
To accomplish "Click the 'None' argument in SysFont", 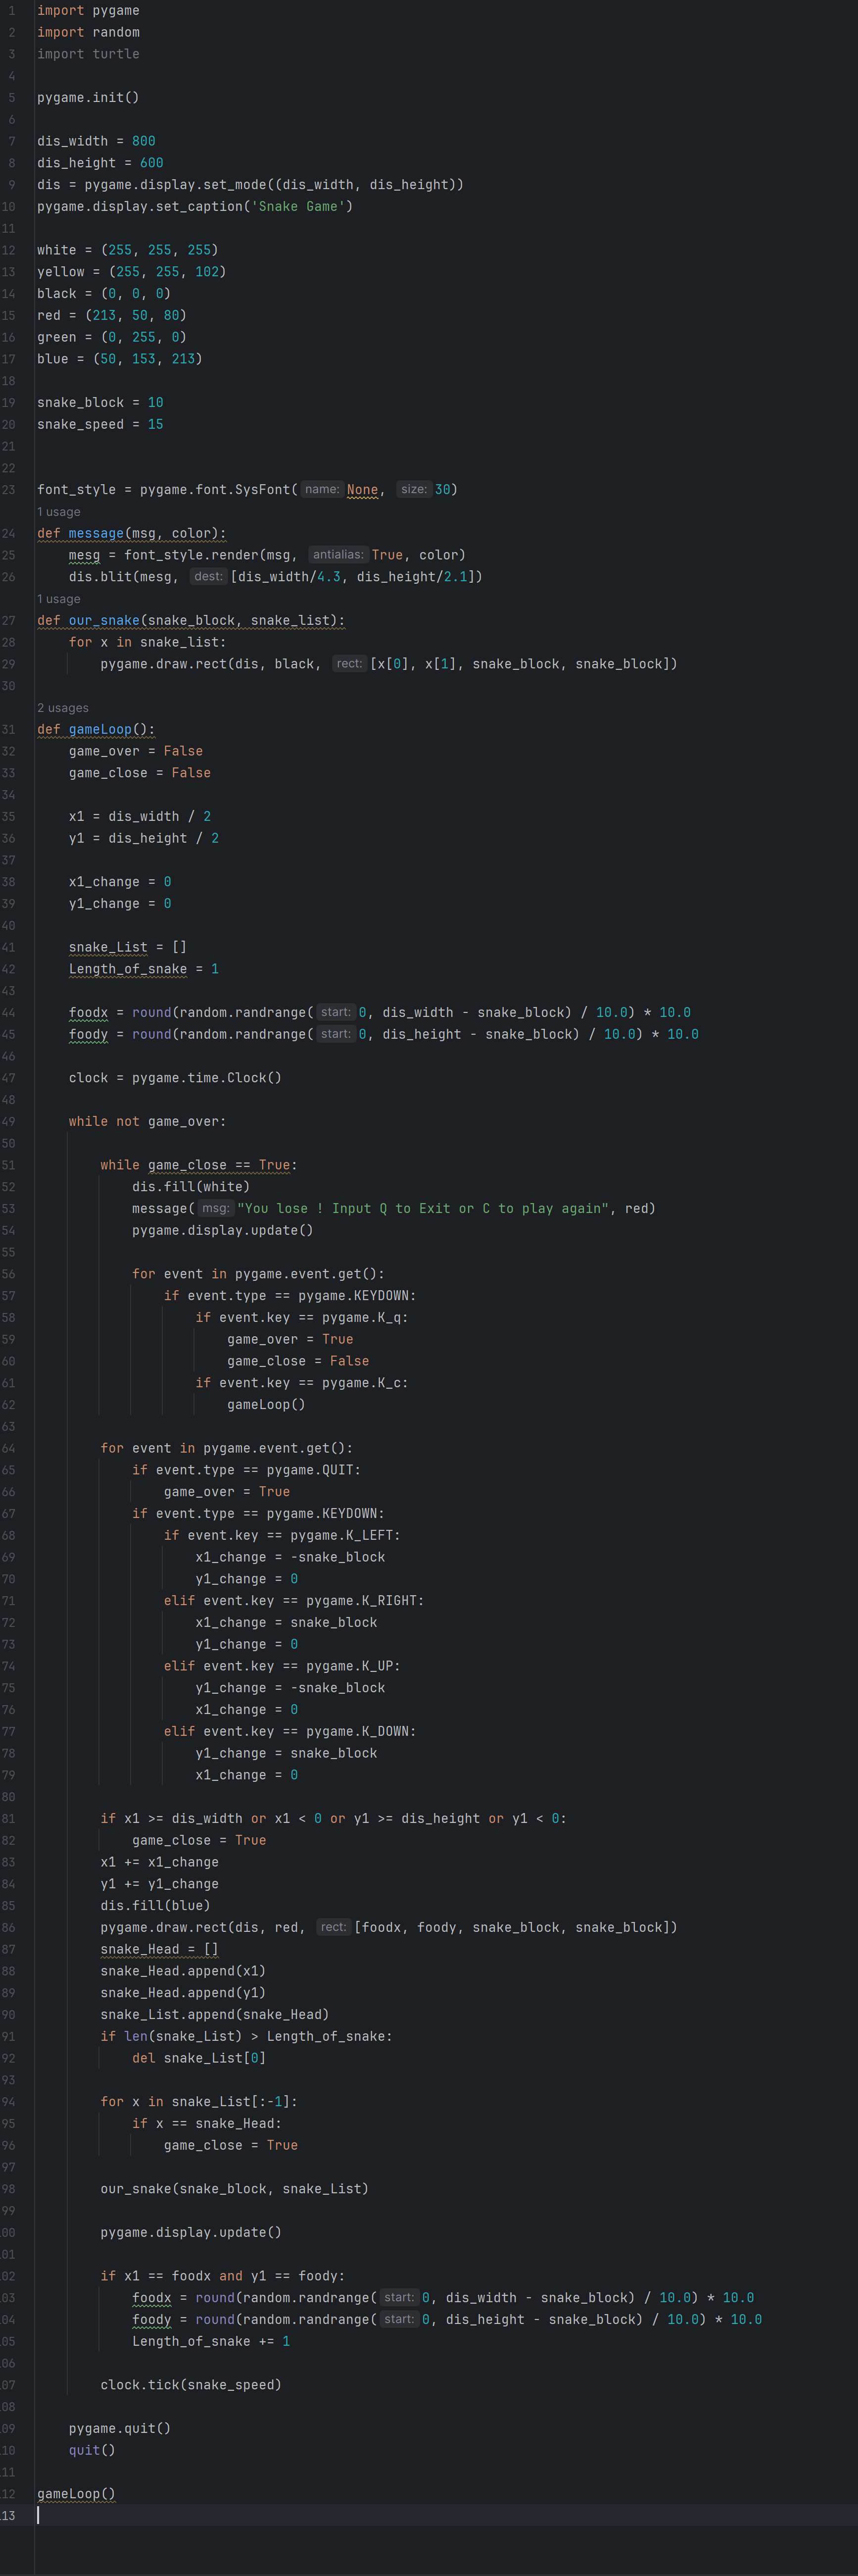I will pos(362,489).
